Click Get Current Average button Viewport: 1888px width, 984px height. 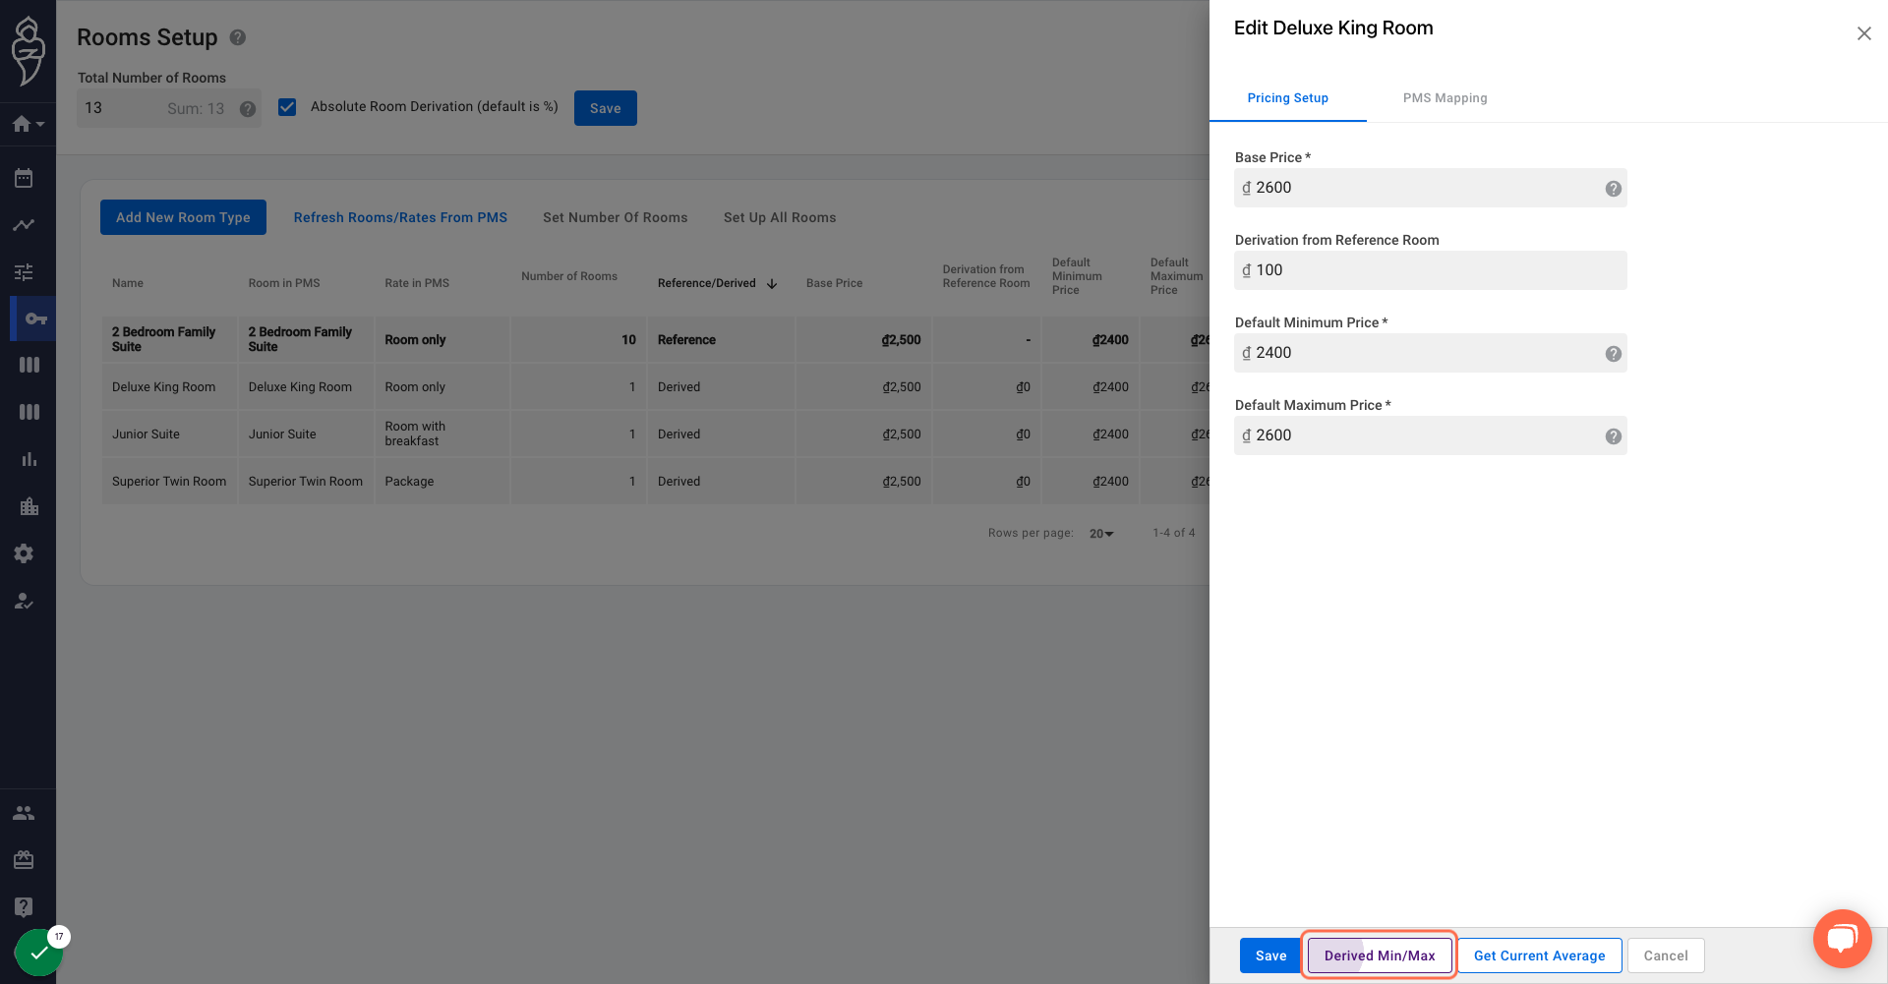coord(1539,955)
